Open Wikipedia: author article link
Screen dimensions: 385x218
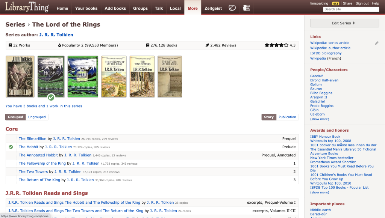tap(330, 48)
